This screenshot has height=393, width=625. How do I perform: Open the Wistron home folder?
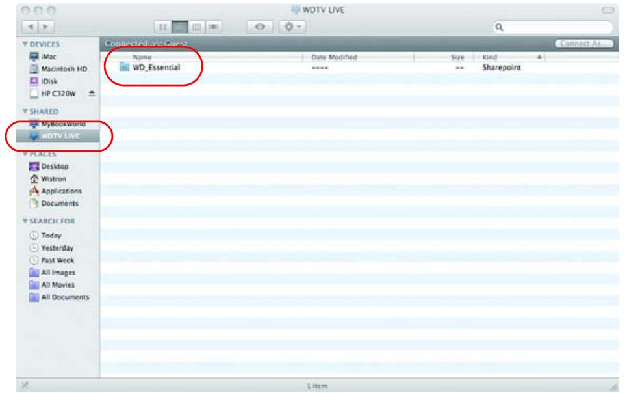coord(47,178)
